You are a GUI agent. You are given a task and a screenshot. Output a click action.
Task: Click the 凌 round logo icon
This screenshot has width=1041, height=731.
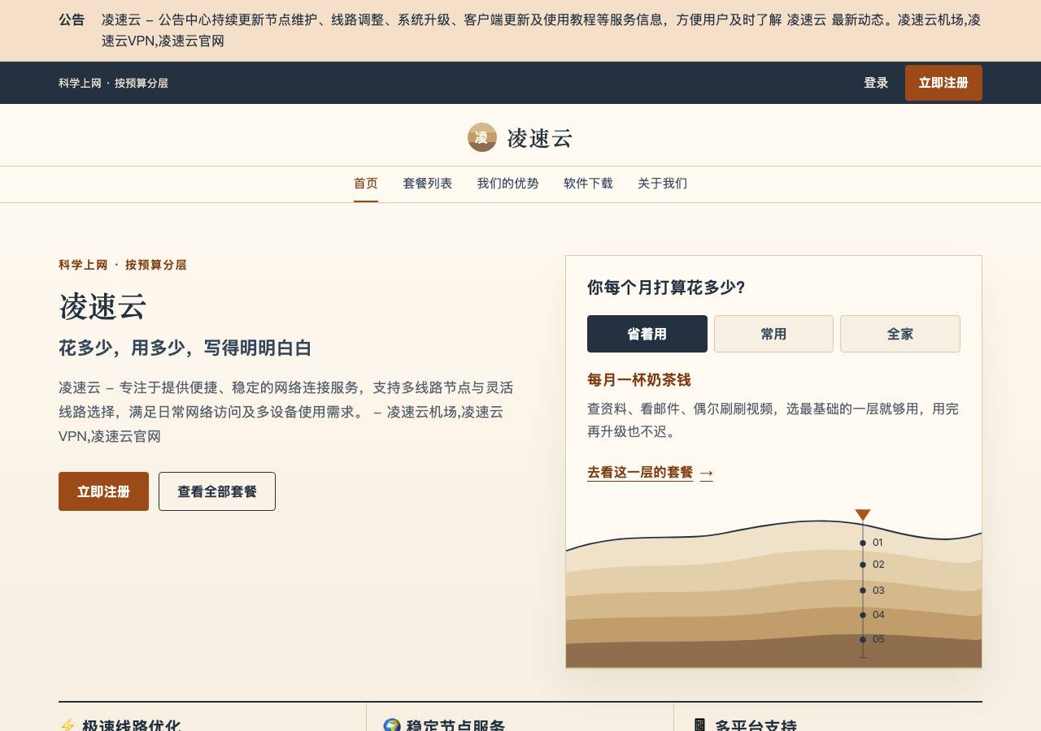click(x=482, y=137)
